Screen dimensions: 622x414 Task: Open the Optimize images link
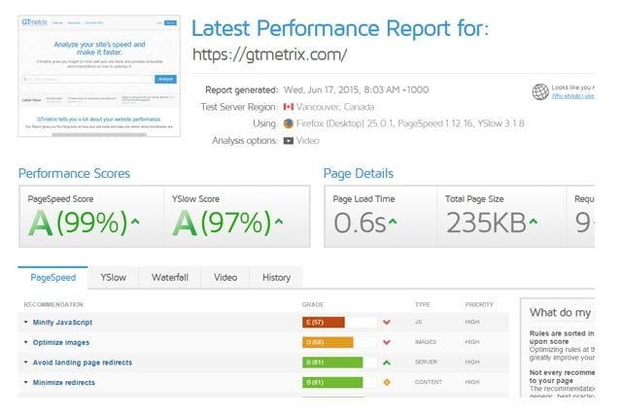pyautogui.click(x=61, y=342)
